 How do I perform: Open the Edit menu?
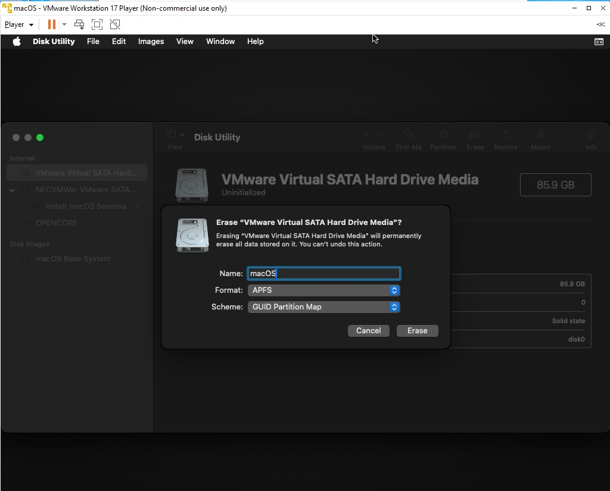119,42
